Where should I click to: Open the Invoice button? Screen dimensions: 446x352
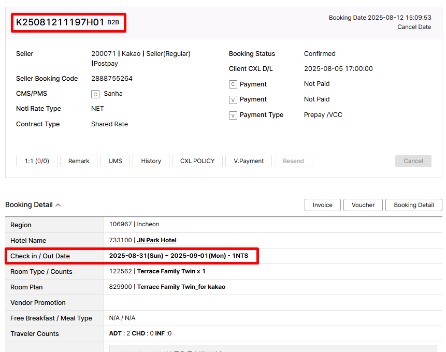point(322,205)
